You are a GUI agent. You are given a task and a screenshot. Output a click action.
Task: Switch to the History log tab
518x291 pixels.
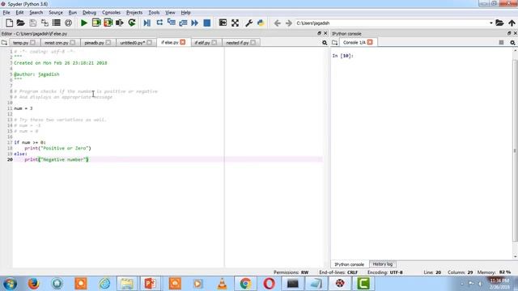383,264
